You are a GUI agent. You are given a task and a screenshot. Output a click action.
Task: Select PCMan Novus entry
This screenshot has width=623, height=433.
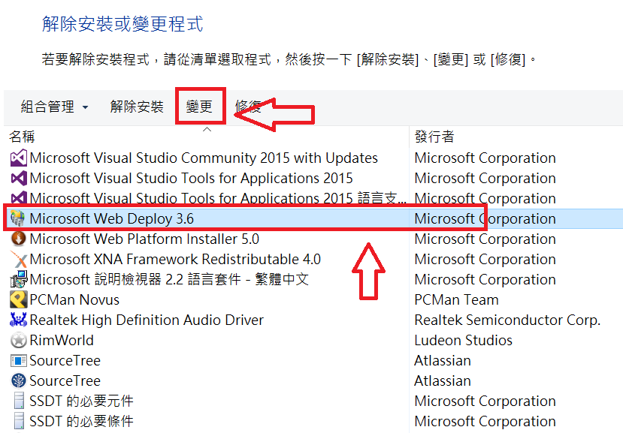(74, 299)
